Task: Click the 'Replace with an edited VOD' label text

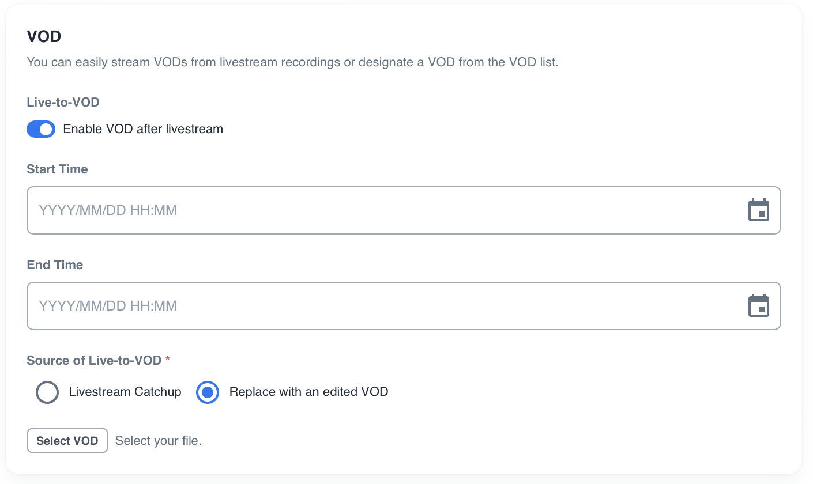Action: click(x=308, y=392)
